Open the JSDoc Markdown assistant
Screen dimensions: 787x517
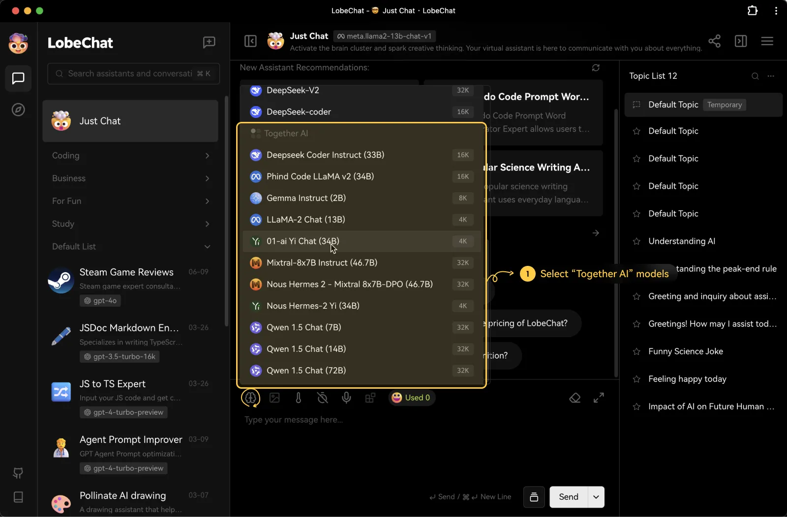[130, 342]
